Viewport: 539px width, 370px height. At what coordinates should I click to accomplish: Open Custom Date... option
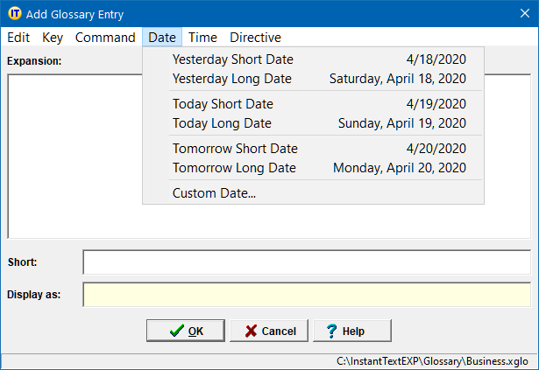pos(214,193)
